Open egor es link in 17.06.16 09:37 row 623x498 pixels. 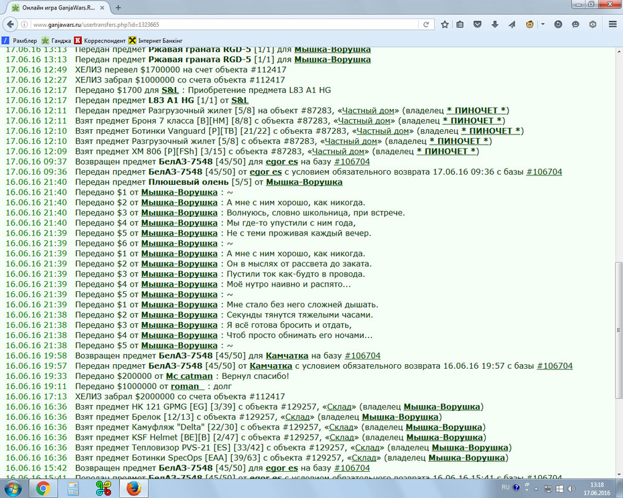282,161
